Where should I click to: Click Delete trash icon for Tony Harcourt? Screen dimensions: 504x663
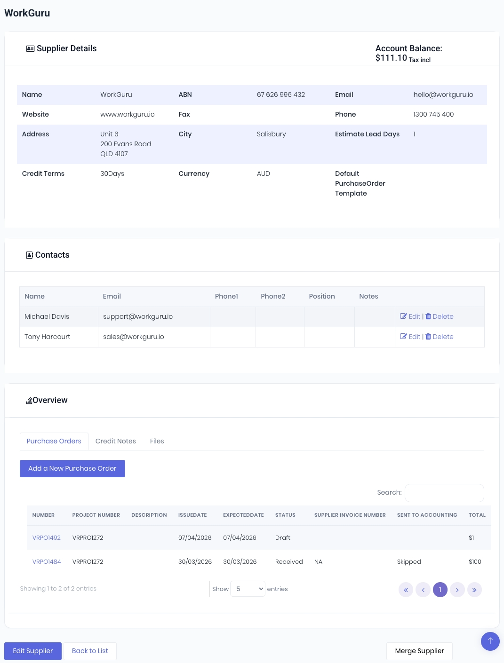(x=428, y=337)
